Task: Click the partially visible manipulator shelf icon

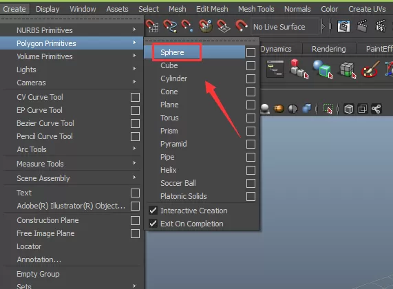Action: (x=390, y=69)
